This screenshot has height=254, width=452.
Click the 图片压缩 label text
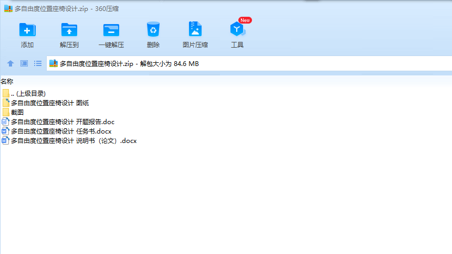coord(195,45)
